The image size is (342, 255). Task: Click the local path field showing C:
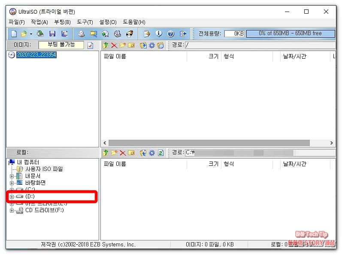point(260,153)
